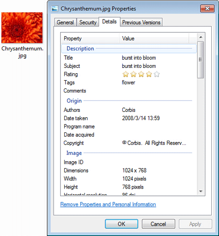Viewport: 219px width, 236px height.
Task: Click the vertical scrollbar thumb
Action: coord(201,60)
